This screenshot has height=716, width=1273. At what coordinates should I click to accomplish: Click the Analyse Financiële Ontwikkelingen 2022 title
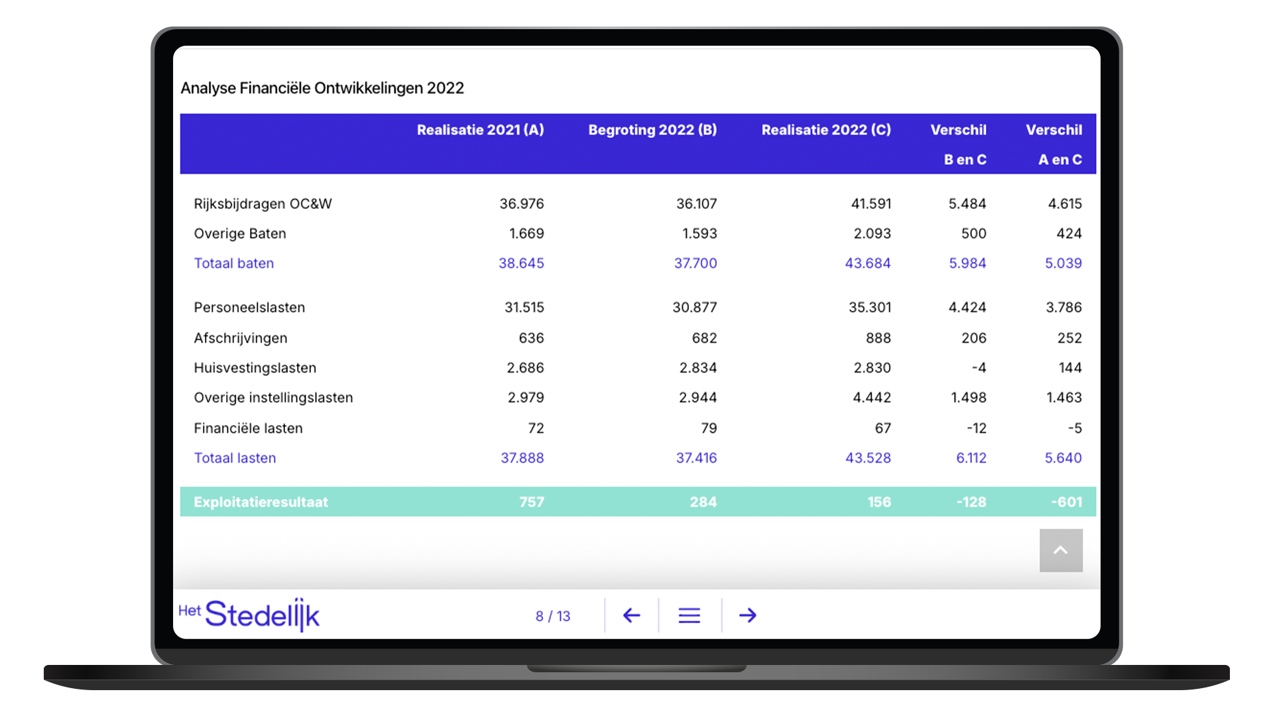(322, 88)
